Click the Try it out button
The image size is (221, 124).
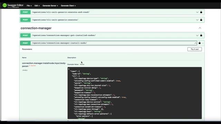click(x=194, y=49)
